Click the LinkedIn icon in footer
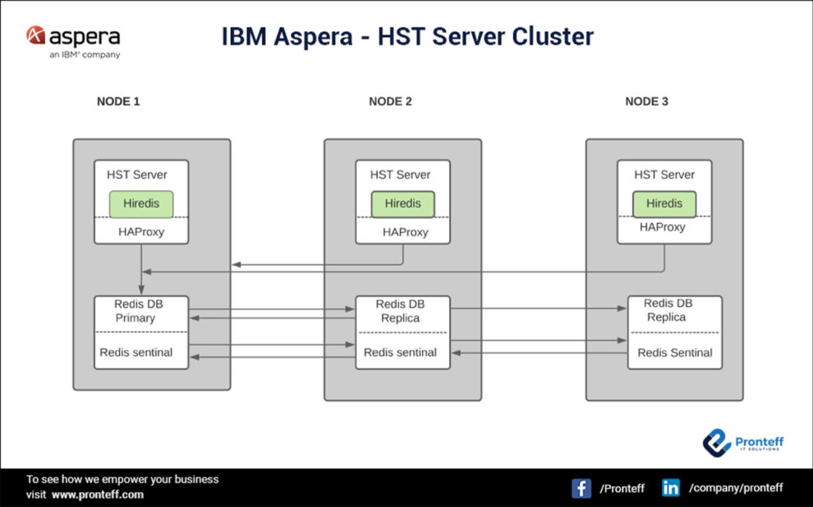Screen dimensions: 813x507 (x=671, y=488)
